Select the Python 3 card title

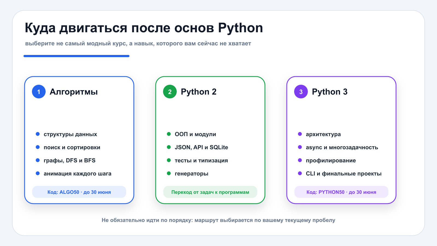coord(330,92)
